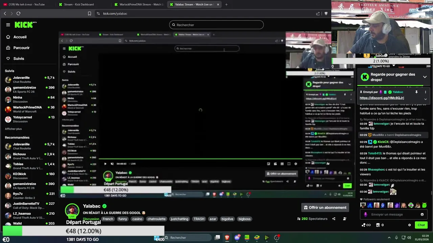The image size is (433, 243).
Task: Click Toto8413 username in chat
Action: [375, 154]
